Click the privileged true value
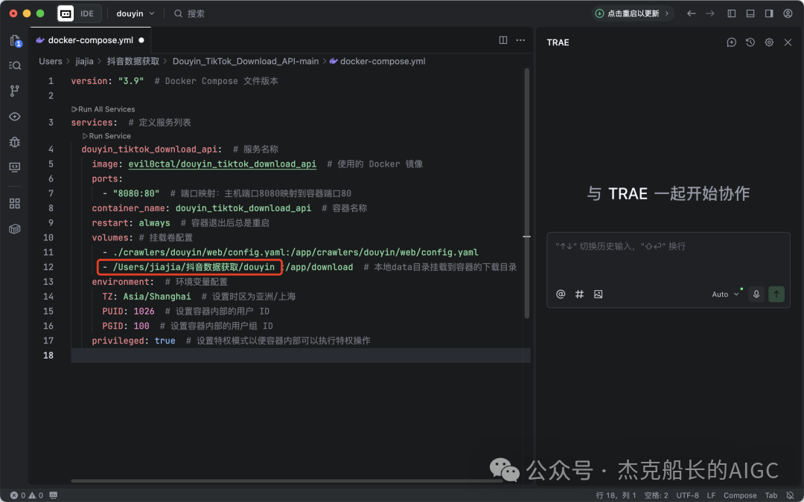 pyautogui.click(x=165, y=341)
